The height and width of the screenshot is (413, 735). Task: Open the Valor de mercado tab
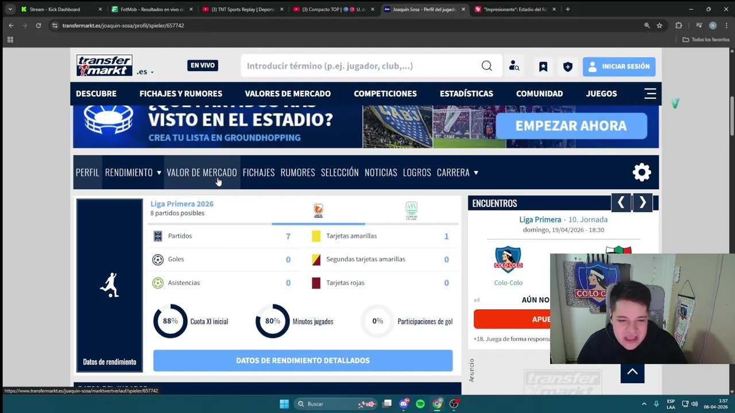[x=202, y=172]
